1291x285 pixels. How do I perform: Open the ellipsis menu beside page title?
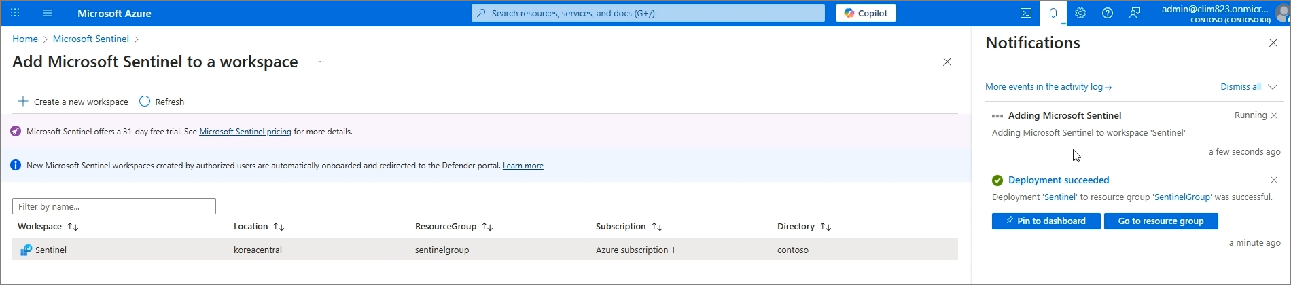(x=320, y=62)
